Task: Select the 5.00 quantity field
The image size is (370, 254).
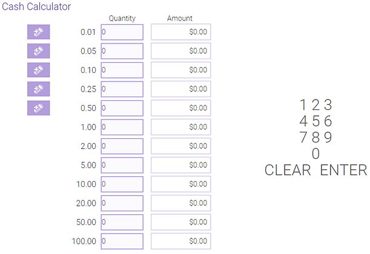Action: click(122, 165)
